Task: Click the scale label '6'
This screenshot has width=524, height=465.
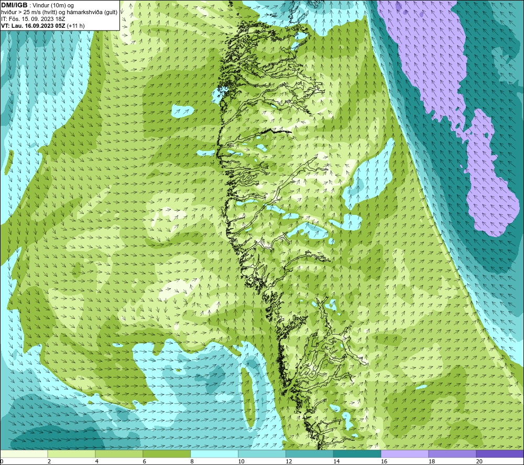Action: coord(145,462)
